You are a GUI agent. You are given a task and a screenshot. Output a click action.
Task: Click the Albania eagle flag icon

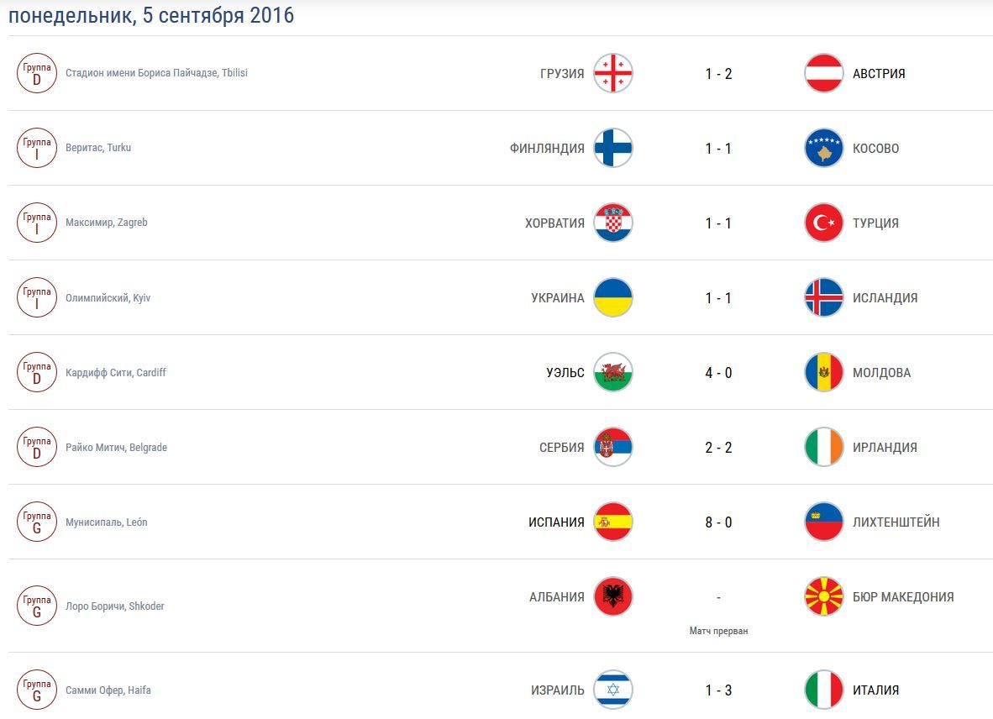click(x=613, y=596)
